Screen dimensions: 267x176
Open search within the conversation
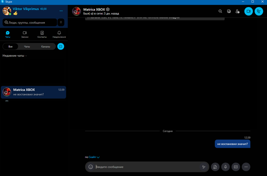point(220,12)
